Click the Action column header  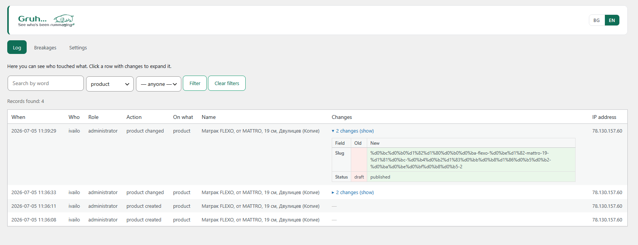point(134,117)
